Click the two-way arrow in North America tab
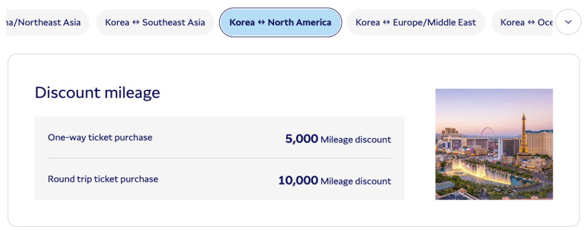587x230 pixels. (261, 23)
